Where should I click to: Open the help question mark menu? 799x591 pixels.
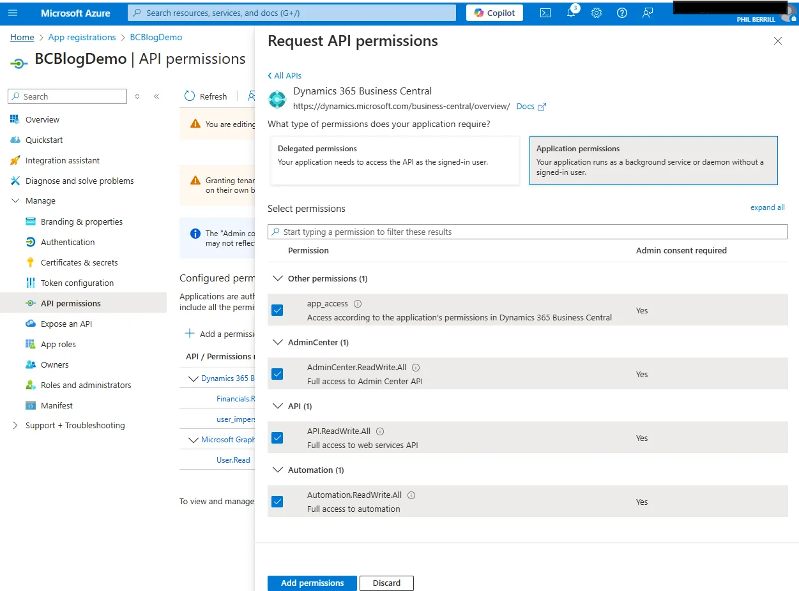pyautogui.click(x=622, y=13)
